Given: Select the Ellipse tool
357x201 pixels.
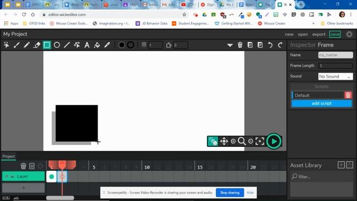Looking at the screenshot, I should pyautogui.click(x=57, y=45).
